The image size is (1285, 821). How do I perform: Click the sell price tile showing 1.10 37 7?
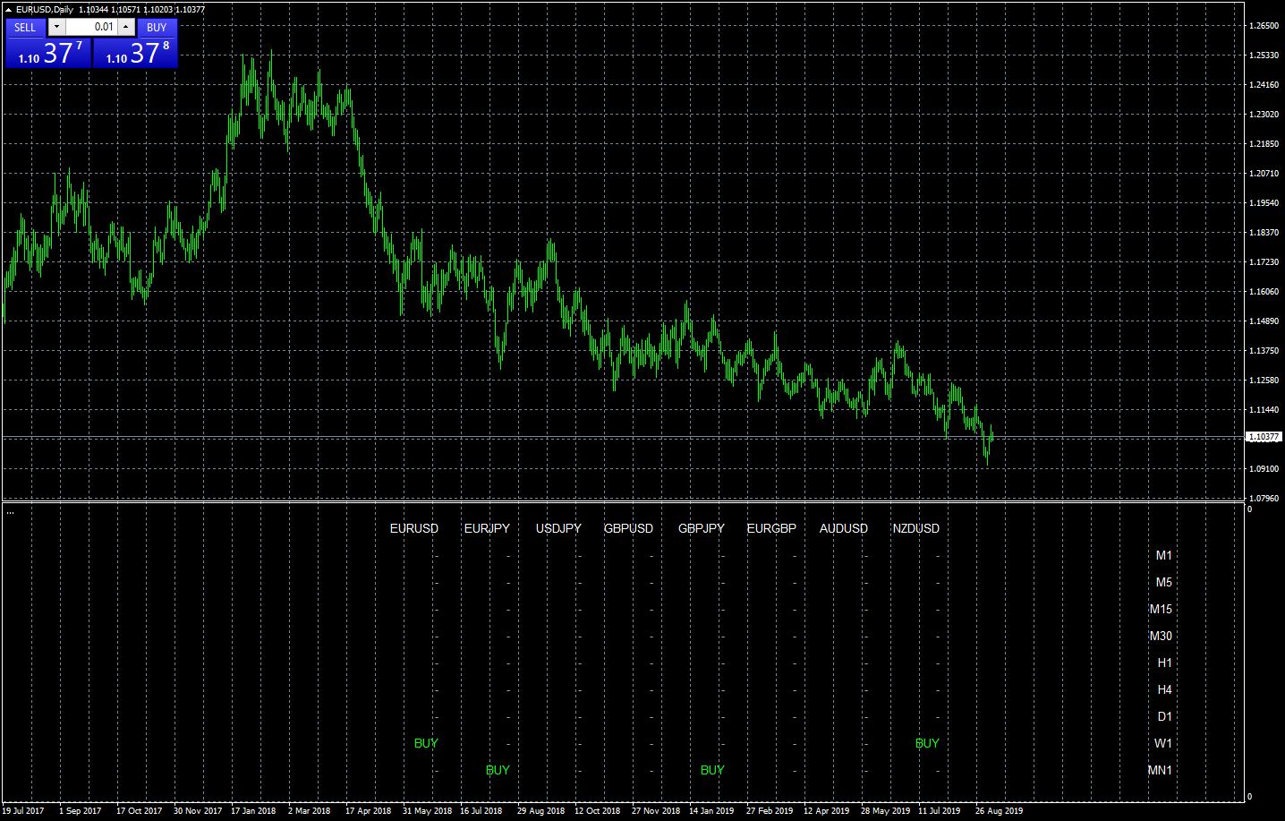pyautogui.click(x=48, y=53)
